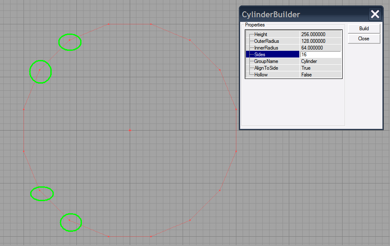The width and height of the screenshot is (390, 246).
Task: Click the Build button
Action: point(364,28)
